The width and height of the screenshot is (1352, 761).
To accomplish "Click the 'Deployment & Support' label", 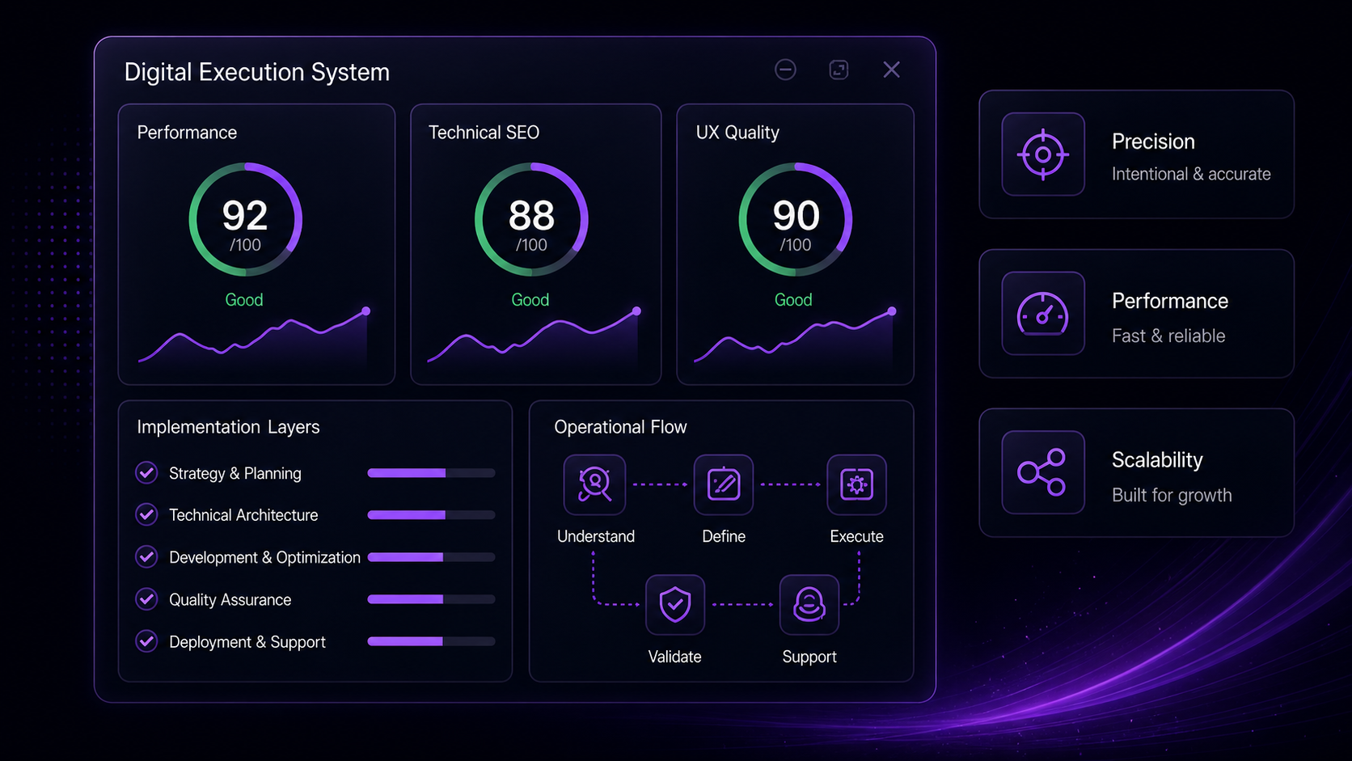I will [247, 641].
